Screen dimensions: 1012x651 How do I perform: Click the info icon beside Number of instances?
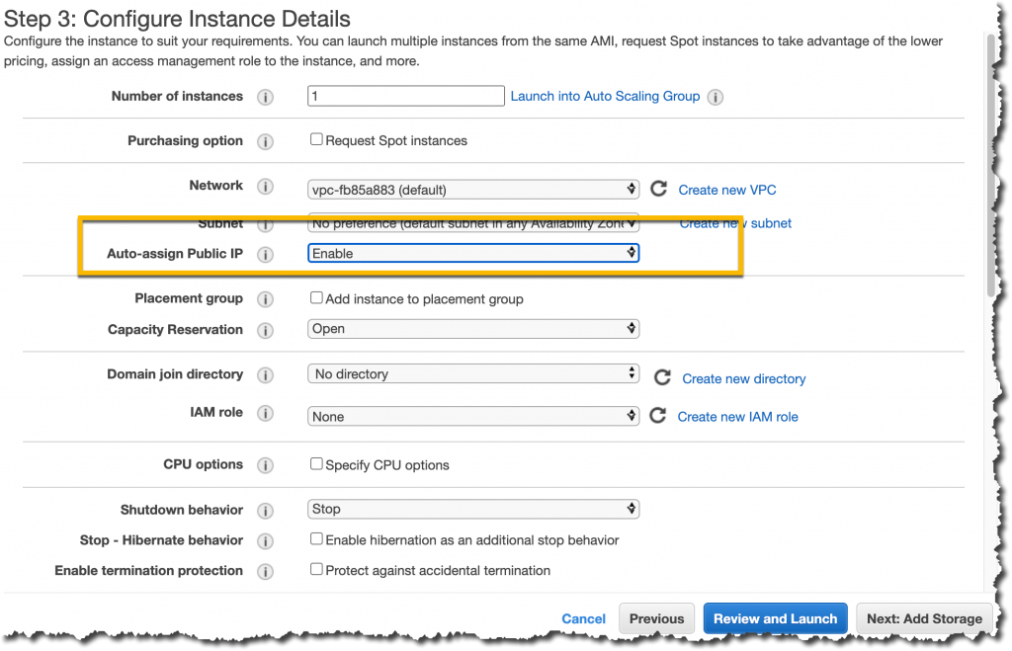(x=265, y=96)
